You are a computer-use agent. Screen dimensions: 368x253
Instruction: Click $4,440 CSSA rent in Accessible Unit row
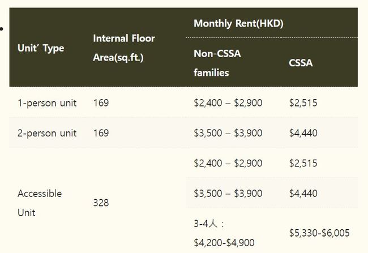[303, 193]
